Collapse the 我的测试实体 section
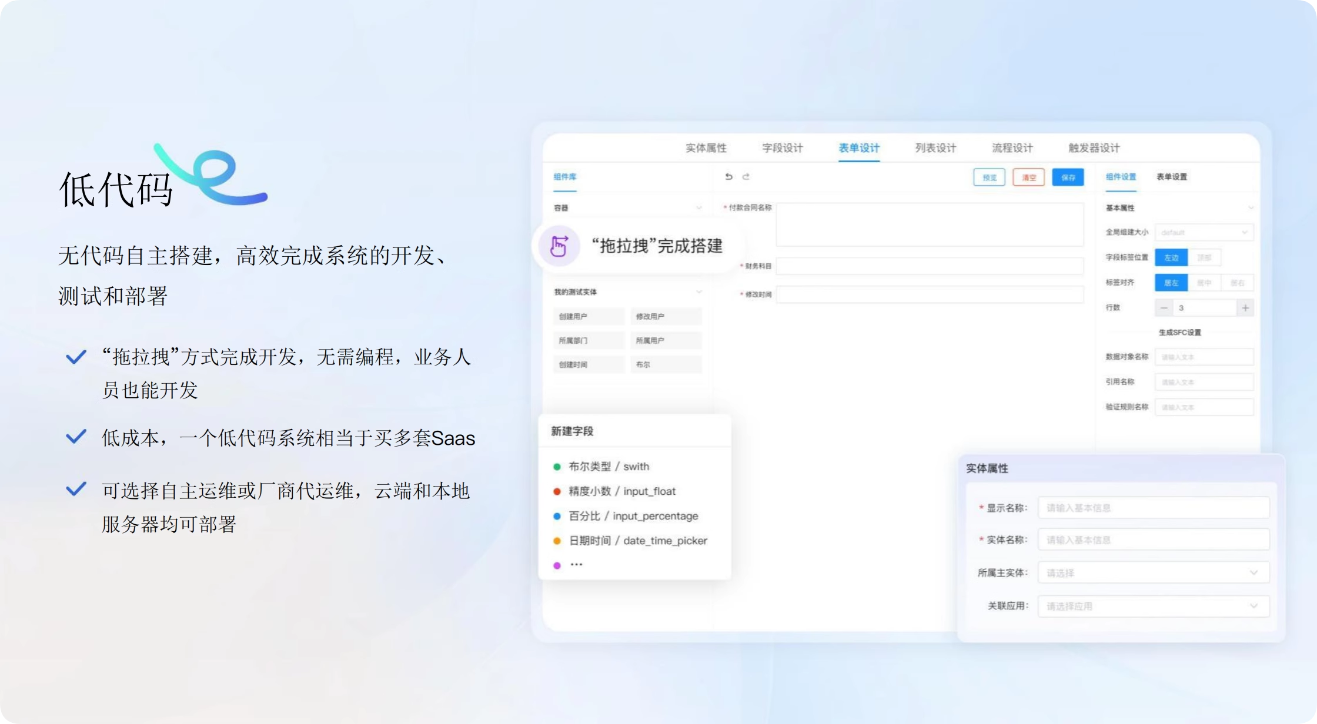The width and height of the screenshot is (1317, 724). (x=698, y=292)
